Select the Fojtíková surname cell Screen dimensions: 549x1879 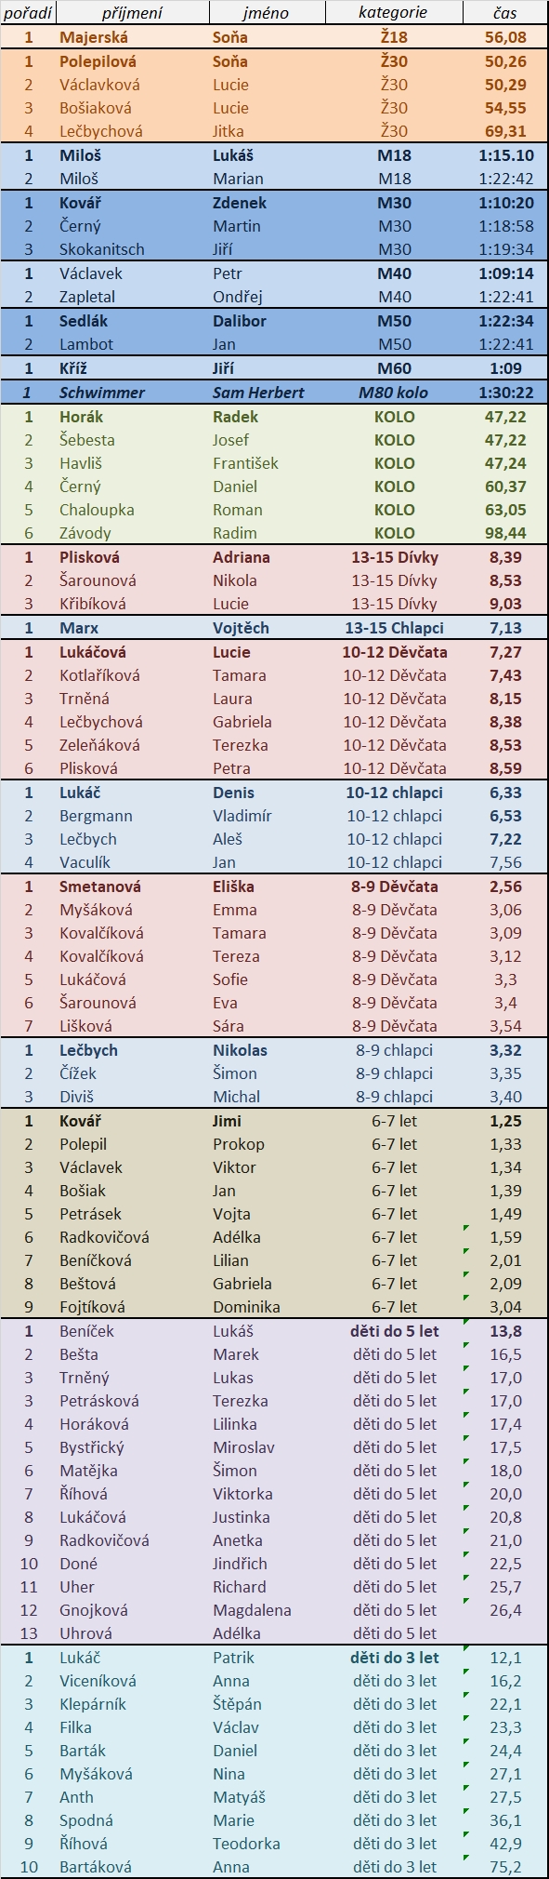click(x=132, y=1307)
